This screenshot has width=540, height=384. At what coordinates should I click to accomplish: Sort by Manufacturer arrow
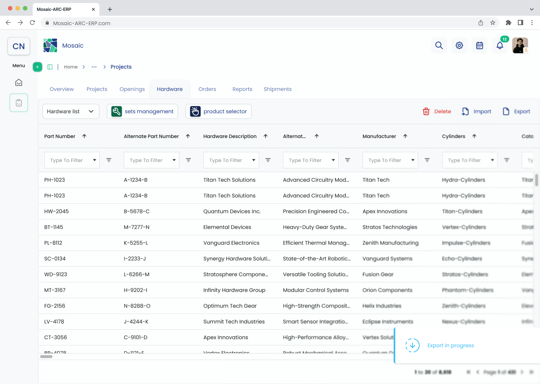coord(405,136)
